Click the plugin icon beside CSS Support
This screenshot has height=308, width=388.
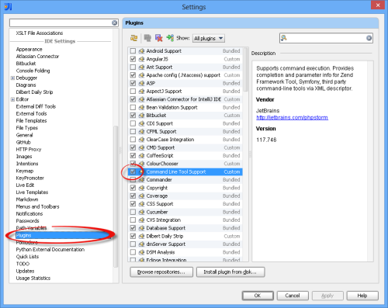pyautogui.click(x=141, y=204)
